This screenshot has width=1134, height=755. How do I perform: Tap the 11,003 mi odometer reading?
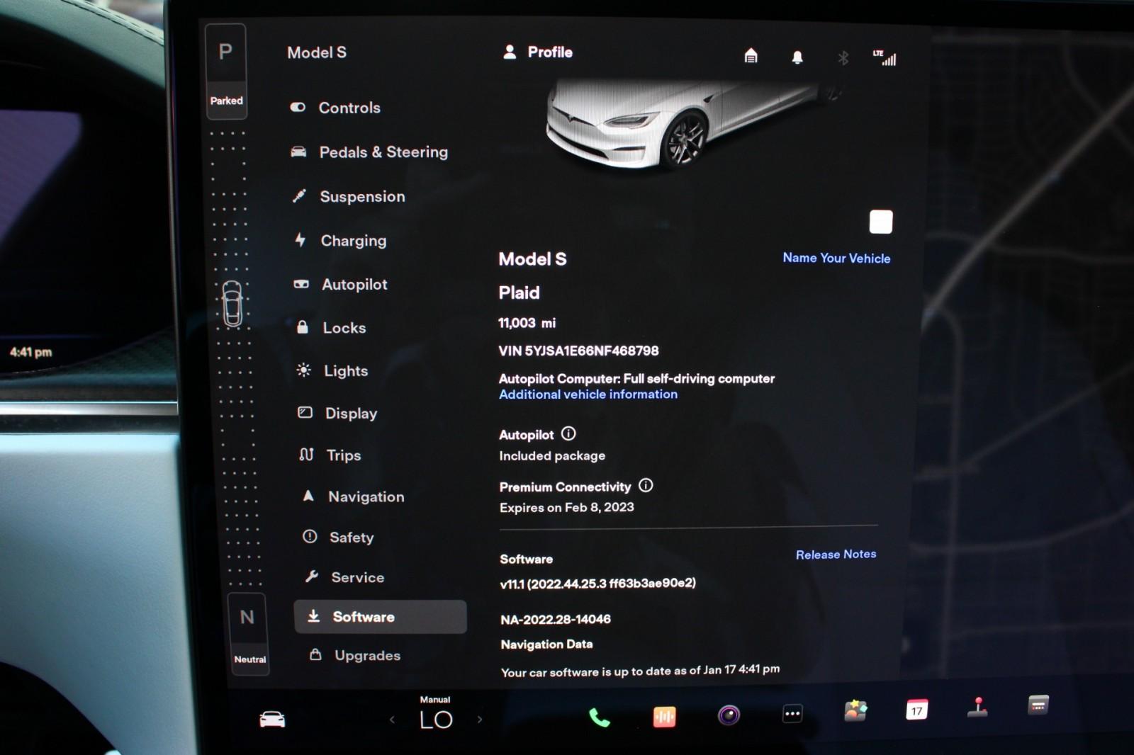coord(527,323)
